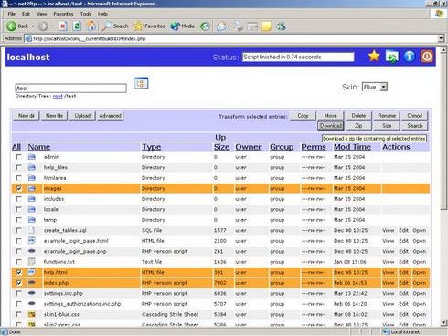Uncheck the images directory checkbox

point(19,188)
